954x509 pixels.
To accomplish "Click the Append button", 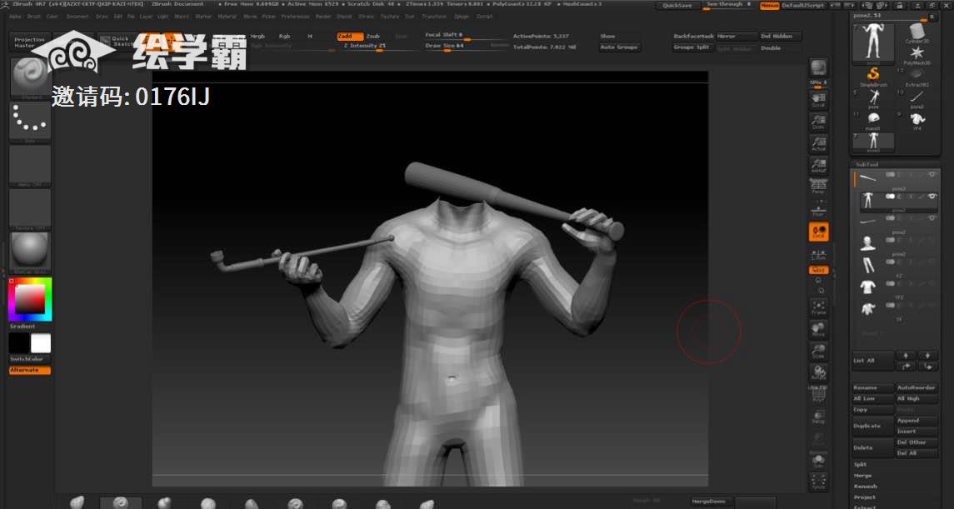I will pos(917,421).
